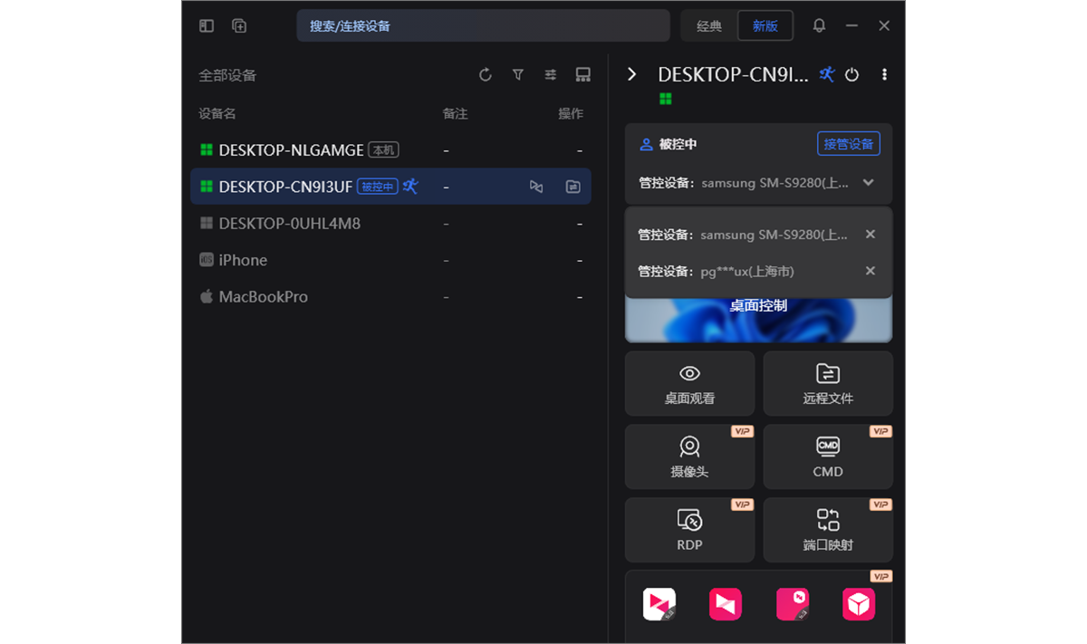Start remote control on DESKTOP-CN9I3UF row
The height and width of the screenshot is (644, 1087).
pos(536,186)
